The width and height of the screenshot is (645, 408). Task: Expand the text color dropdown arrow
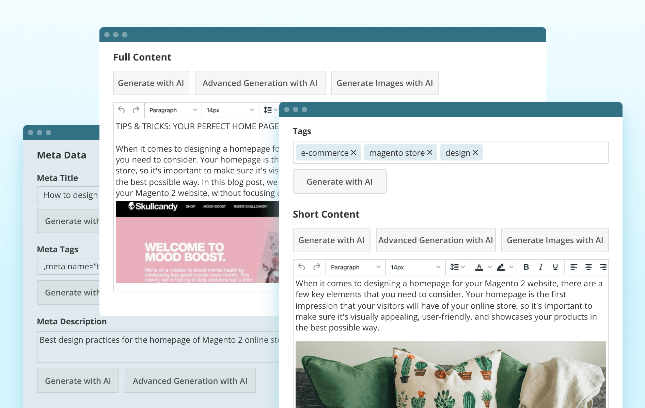(x=490, y=267)
